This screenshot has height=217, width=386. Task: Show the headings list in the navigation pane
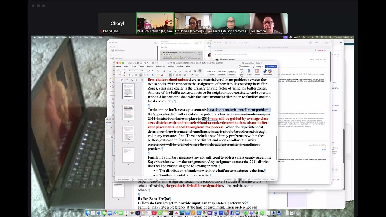(127, 80)
